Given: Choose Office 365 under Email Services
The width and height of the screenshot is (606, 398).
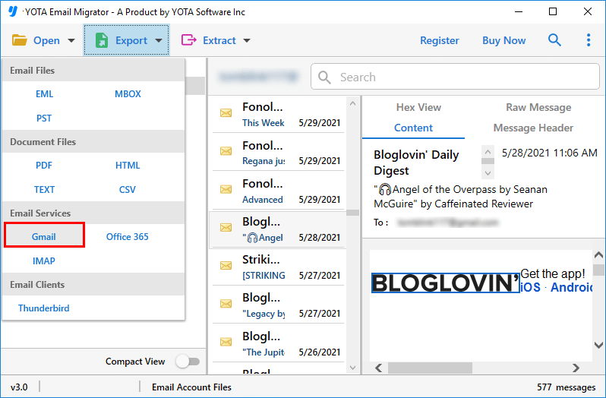Looking at the screenshot, I should click(x=128, y=237).
